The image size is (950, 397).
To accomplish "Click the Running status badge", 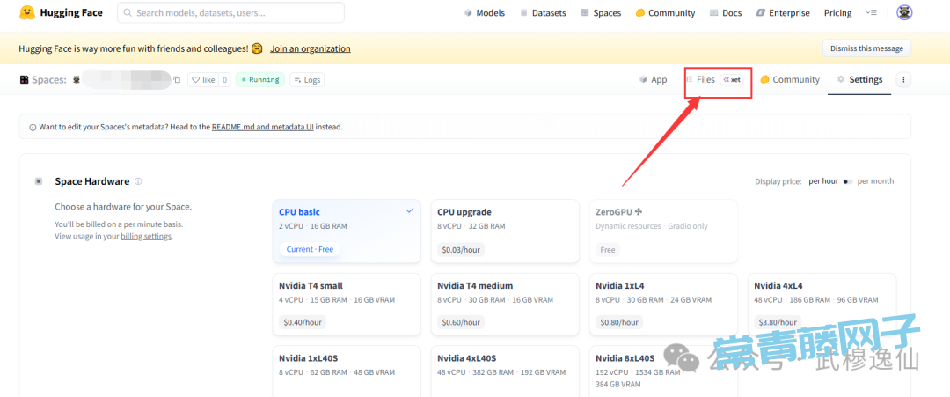I will click(259, 80).
